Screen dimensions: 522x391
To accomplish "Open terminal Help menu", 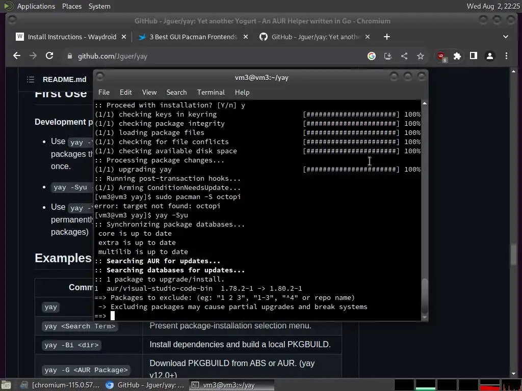I will (x=242, y=93).
